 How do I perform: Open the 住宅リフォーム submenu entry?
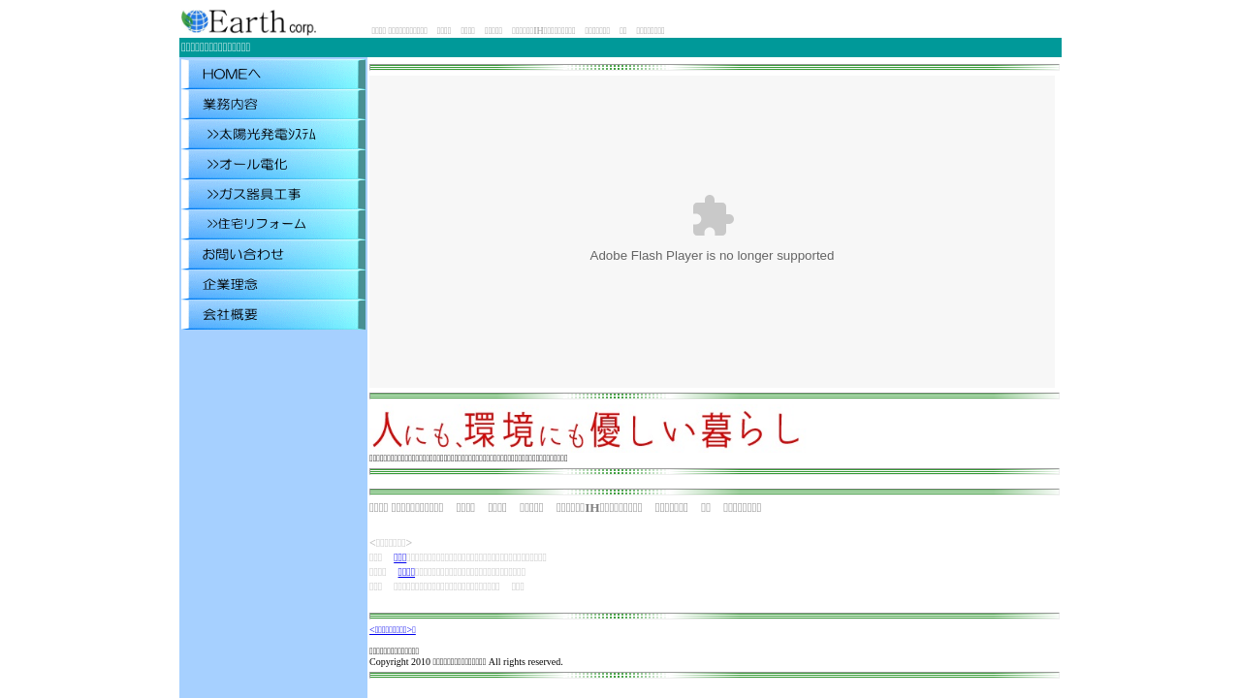tap(272, 225)
